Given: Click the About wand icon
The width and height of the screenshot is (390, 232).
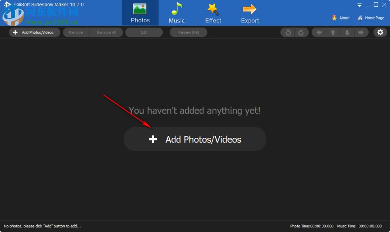Looking at the screenshot, I should [x=334, y=18].
